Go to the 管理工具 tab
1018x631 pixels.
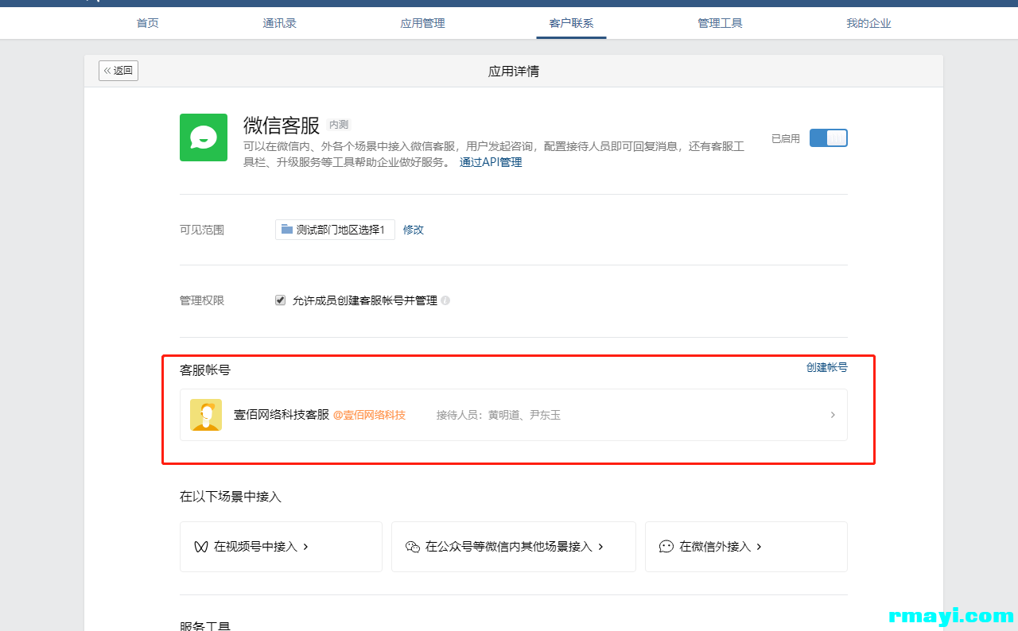(x=720, y=23)
